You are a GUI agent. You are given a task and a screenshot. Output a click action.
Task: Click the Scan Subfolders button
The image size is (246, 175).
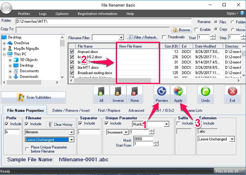[x=33, y=97]
